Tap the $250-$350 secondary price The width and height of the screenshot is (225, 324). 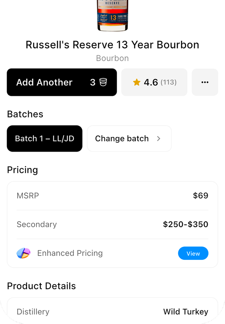click(186, 224)
